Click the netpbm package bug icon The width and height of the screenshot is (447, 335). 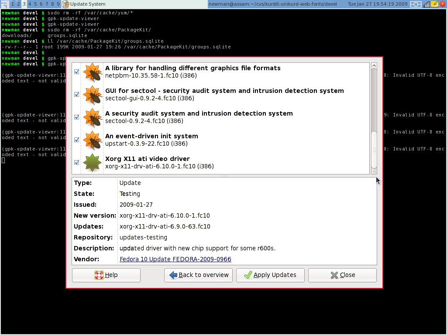pos(93,72)
